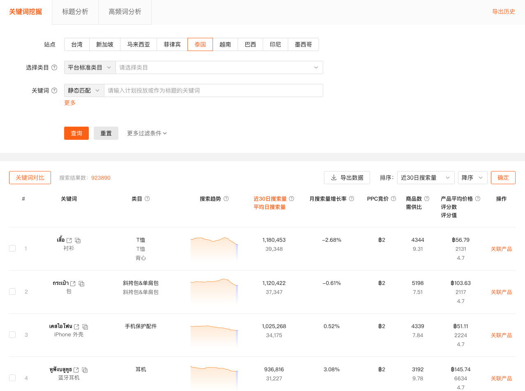Click the 导出历史 link
The width and height of the screenshot is (525, 391).
tap(503, 12)
